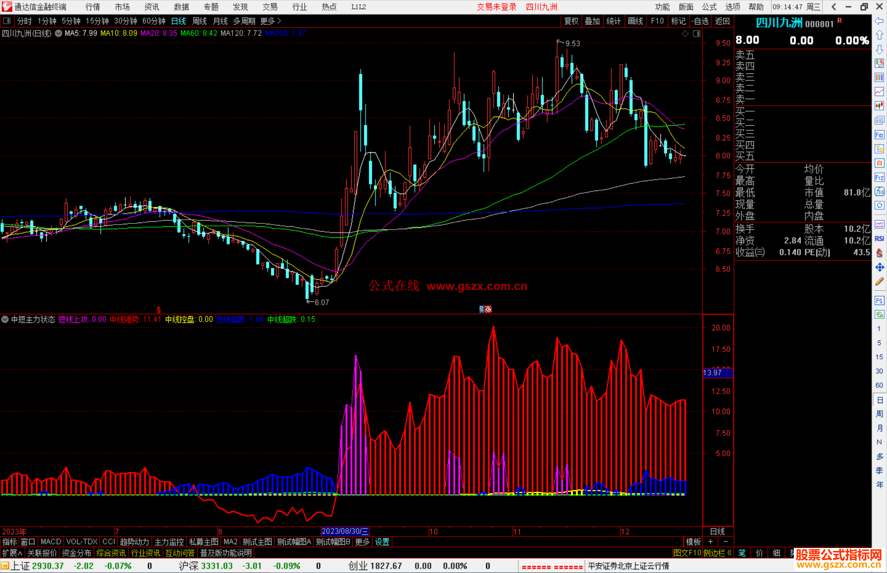Click the 设置 link in indicator bar

pos(382,542)
